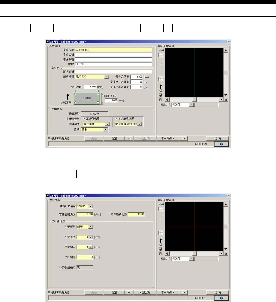276x302 pixels.
Task: Click the 零件的厚度 value field
Action: [136, 77]
